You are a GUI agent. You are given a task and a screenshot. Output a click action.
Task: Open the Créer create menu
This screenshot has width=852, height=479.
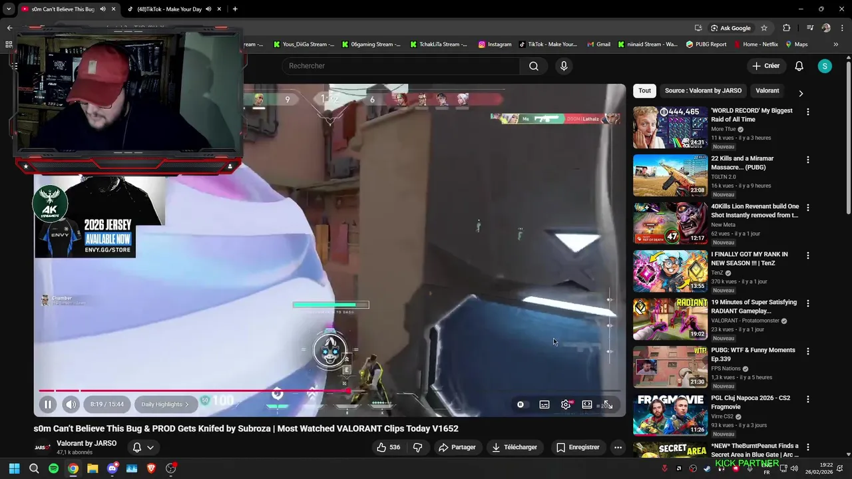[766, 66]
